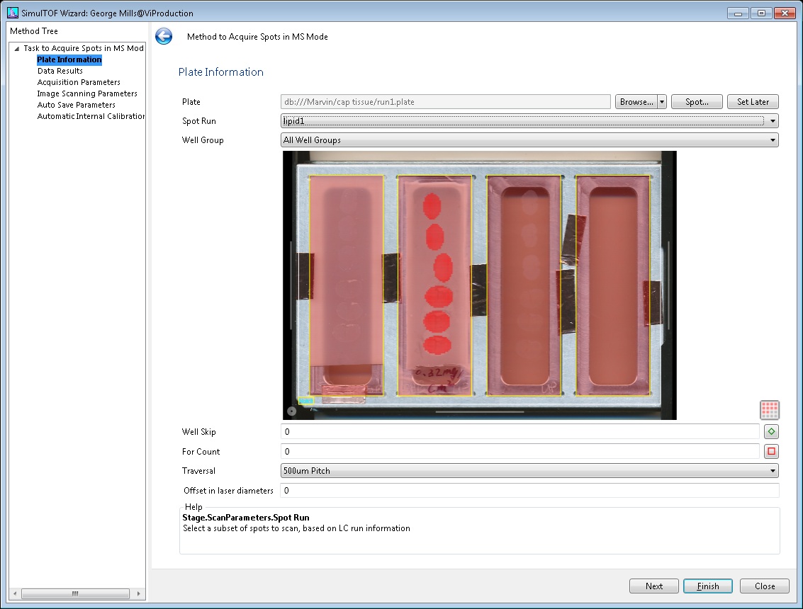Open the red grid well selector icon

point(769,409)
